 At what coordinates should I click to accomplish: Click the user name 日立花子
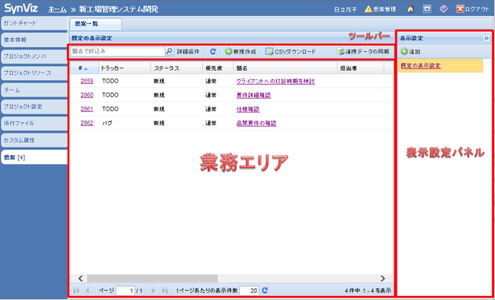(346, 9)
